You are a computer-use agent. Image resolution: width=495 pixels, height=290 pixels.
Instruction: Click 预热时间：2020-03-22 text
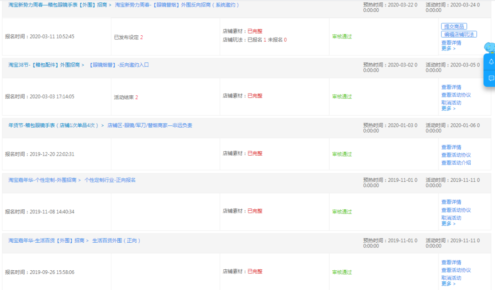point(390,8)
